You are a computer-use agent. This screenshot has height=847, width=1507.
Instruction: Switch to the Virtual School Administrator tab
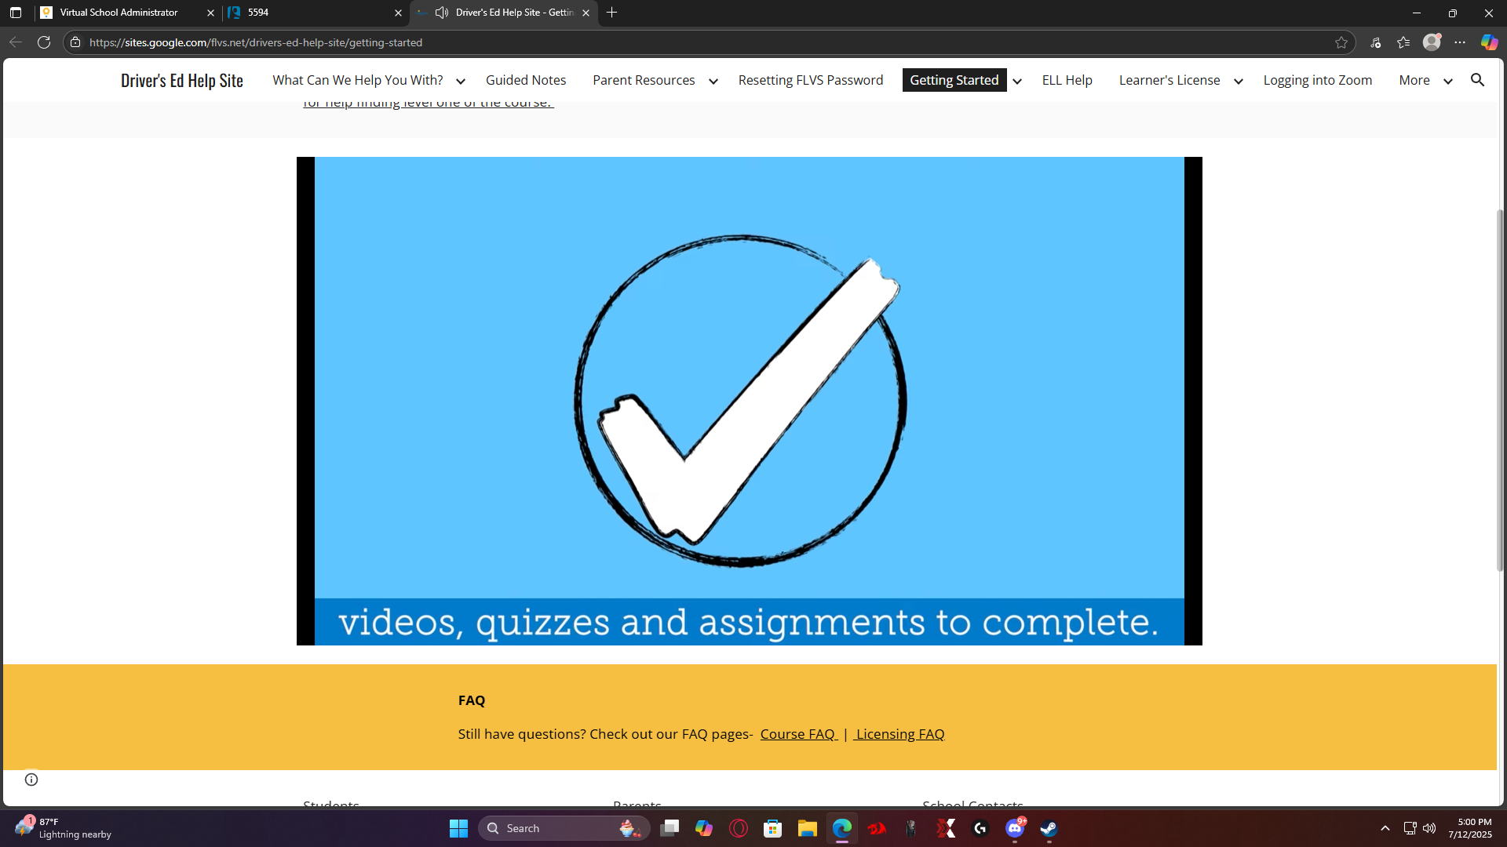pos(119,13)
